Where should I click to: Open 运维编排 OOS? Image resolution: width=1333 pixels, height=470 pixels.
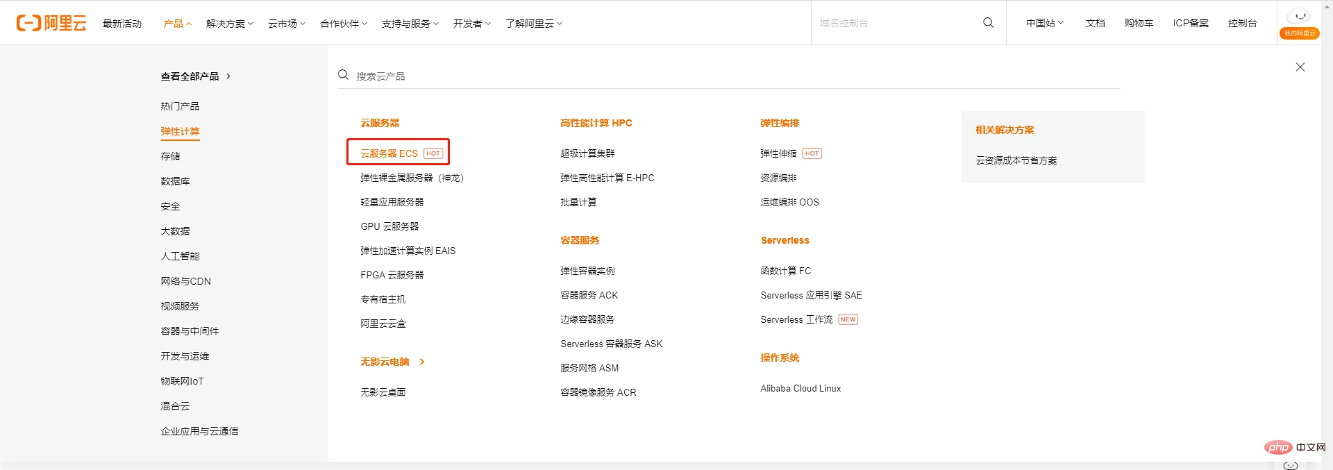coord(789,202)
